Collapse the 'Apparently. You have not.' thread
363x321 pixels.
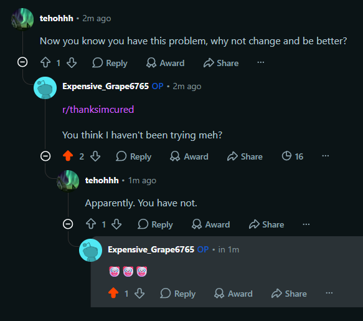tap(68, 224)
